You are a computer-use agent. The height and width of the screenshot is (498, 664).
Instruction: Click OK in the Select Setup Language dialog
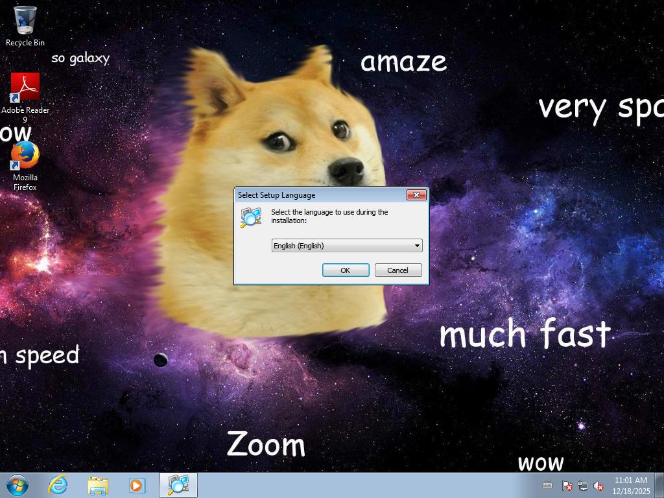tap(346, 270)
